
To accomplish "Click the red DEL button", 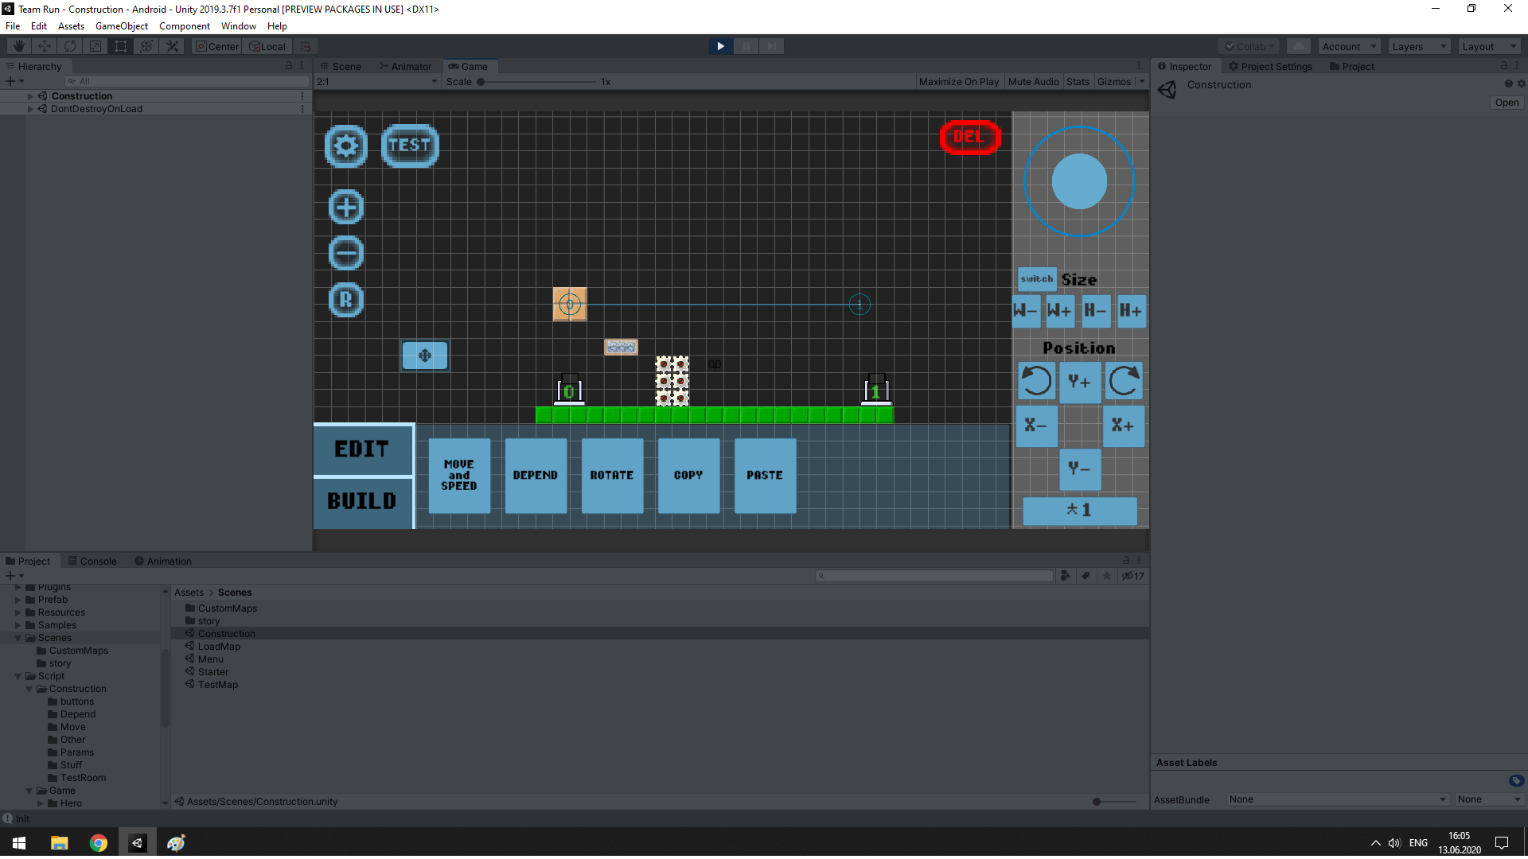I will click(x=969, y=137).
